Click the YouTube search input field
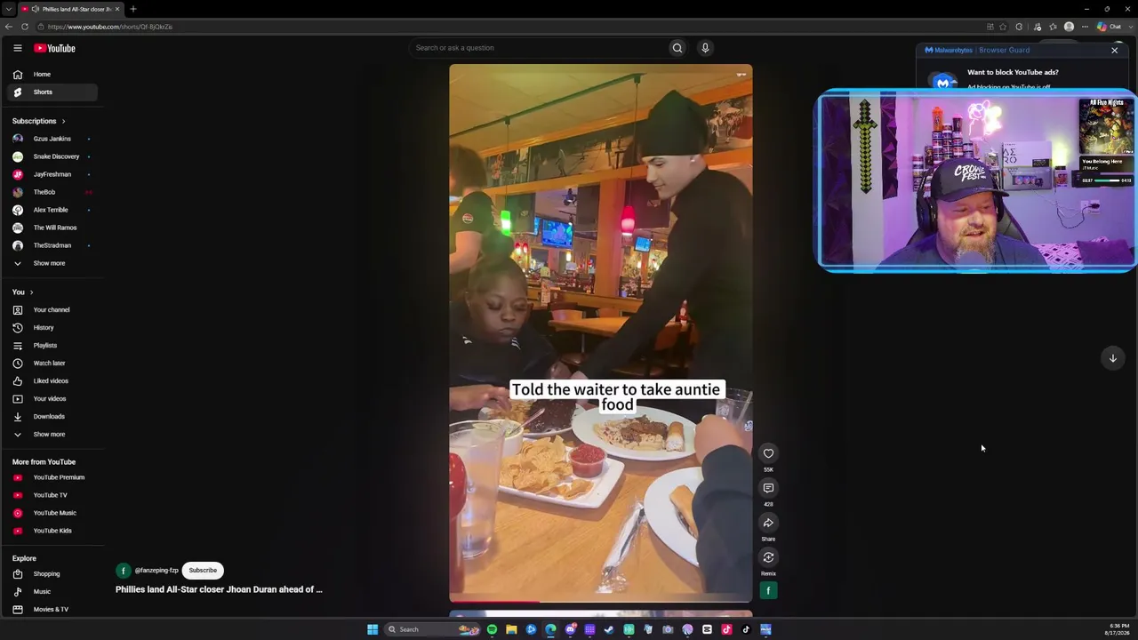Screen dimensions: 1138x640 [538, 48]
